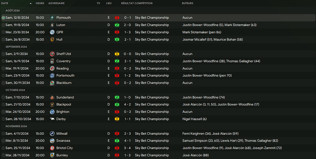Toggle the selection checkmark for Plymouth match
The width and height of the screenshot is (316, 159).
tap(3, 18)
